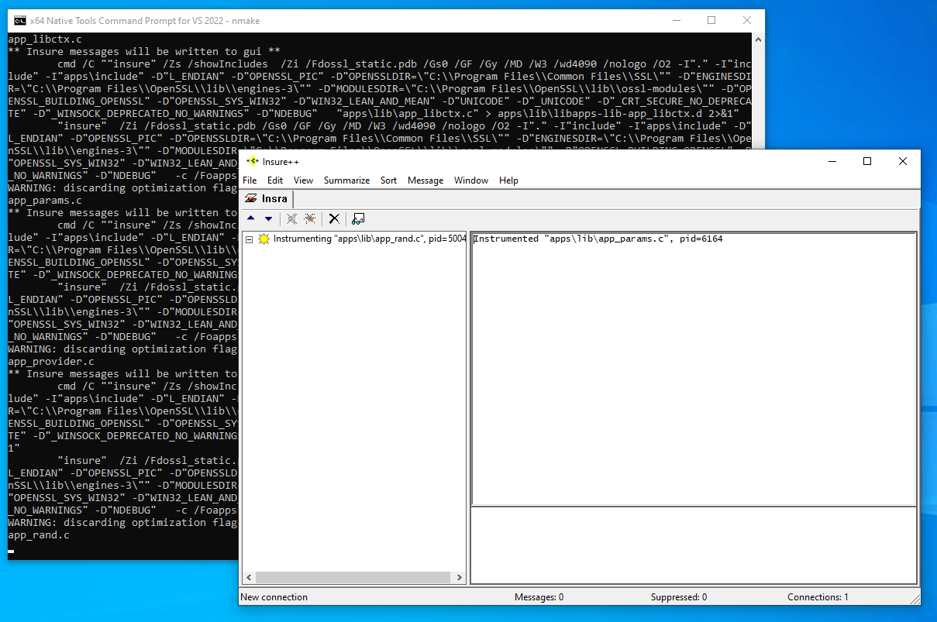Screen dimensions: 937x622
Task: Click the view source glasses icon
Action: tap(357, 218)
